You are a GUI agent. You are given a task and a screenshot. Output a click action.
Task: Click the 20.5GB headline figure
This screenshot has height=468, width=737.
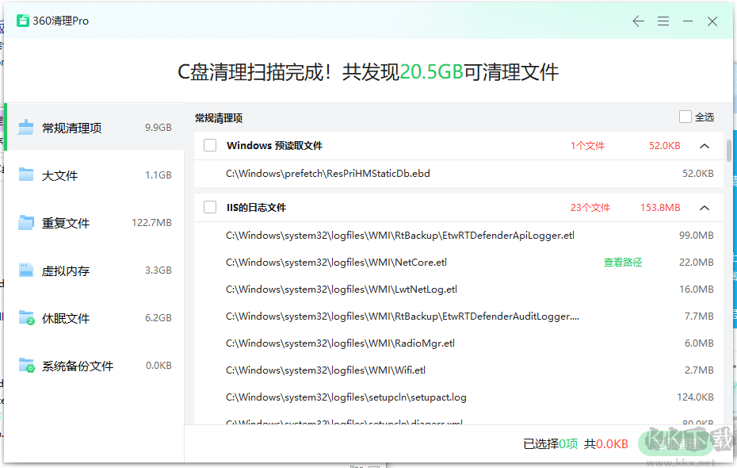(x=431, y=72)
